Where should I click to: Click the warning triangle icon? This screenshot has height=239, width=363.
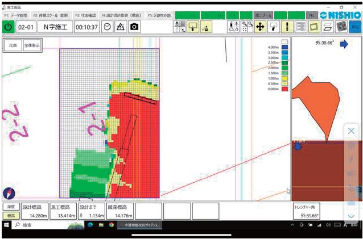(x=121, y=27)
